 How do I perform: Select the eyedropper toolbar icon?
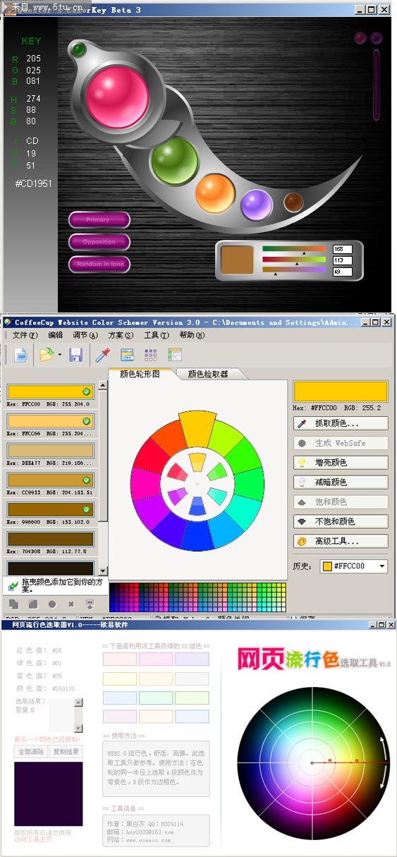pyautogui.click(x=103, y=355)
